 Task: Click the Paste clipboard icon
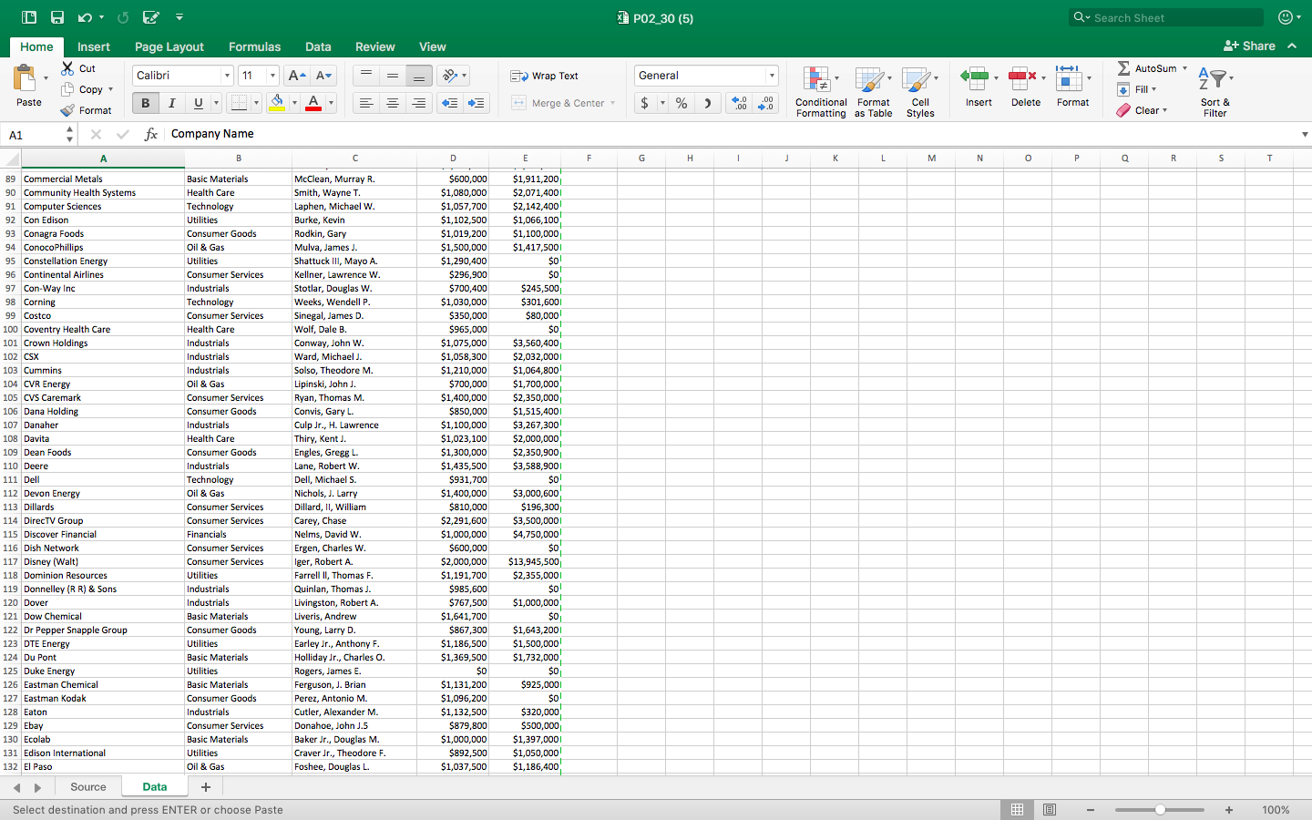[25, 79]
